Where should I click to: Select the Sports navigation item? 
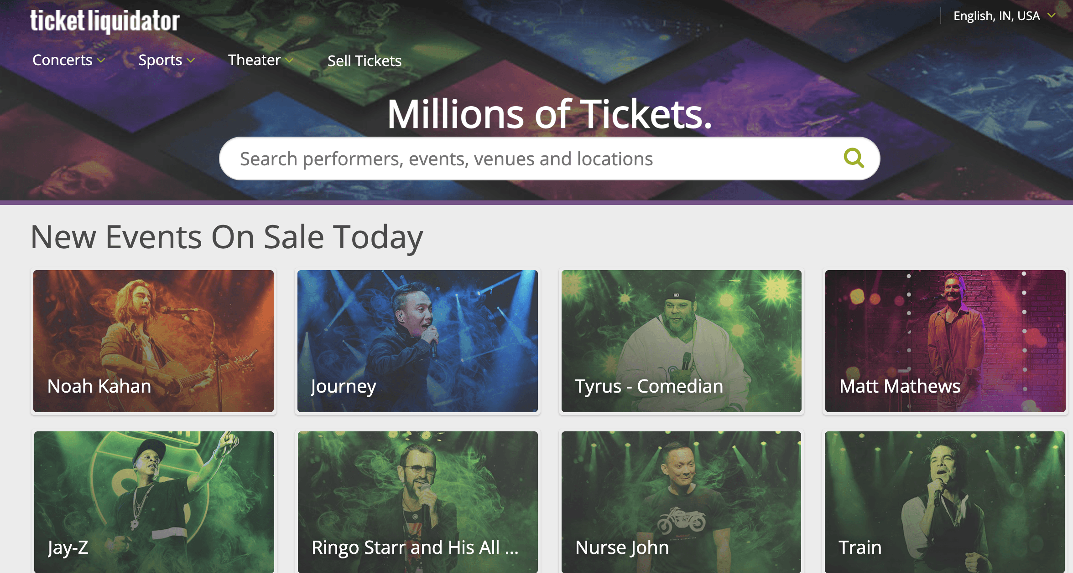coord(160,60)
